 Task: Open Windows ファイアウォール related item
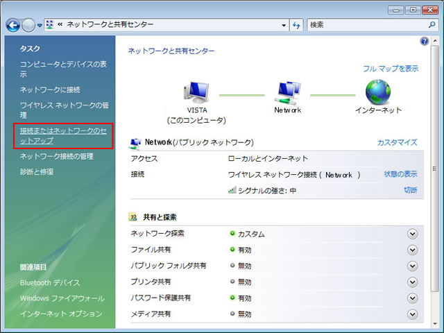coord(62,298)
